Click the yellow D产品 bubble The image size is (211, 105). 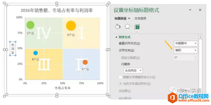coord(71,26)
